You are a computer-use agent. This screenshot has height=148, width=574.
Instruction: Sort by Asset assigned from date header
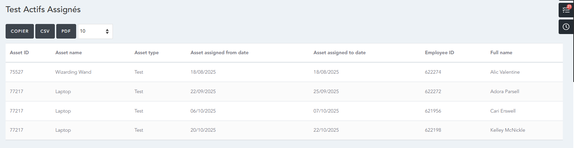tap(219, 53)
